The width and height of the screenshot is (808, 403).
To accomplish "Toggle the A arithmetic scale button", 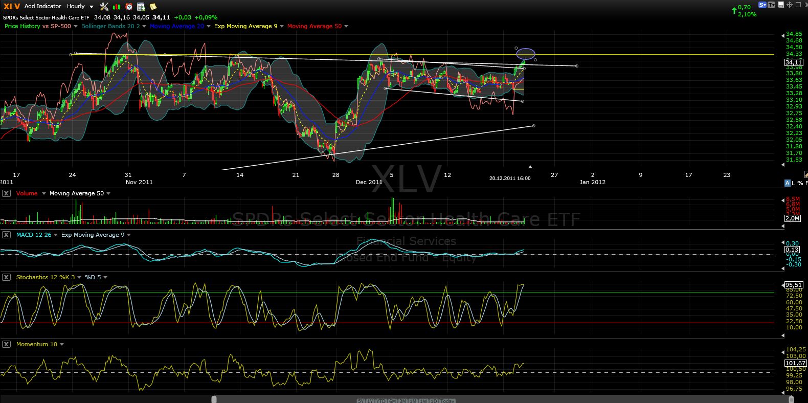I will (788, 183).
